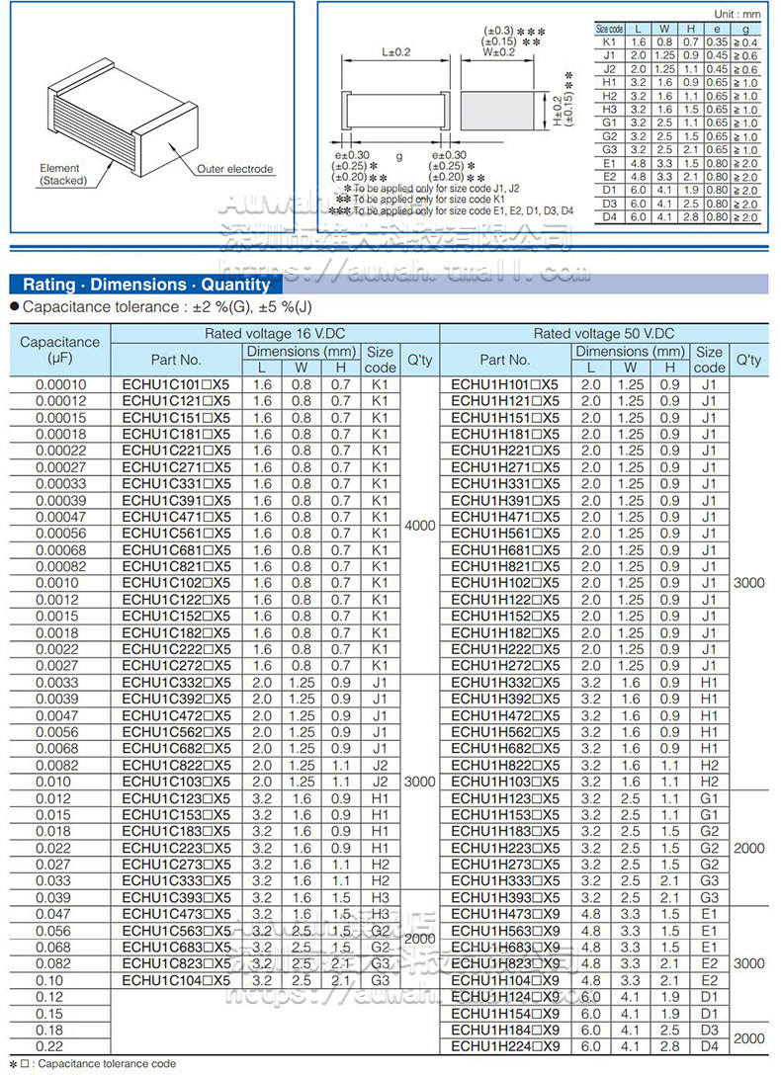Screen dimensions: 781x1075
Task: Click the Capacitance (µF) column header
Action: [x=59, y=350]
